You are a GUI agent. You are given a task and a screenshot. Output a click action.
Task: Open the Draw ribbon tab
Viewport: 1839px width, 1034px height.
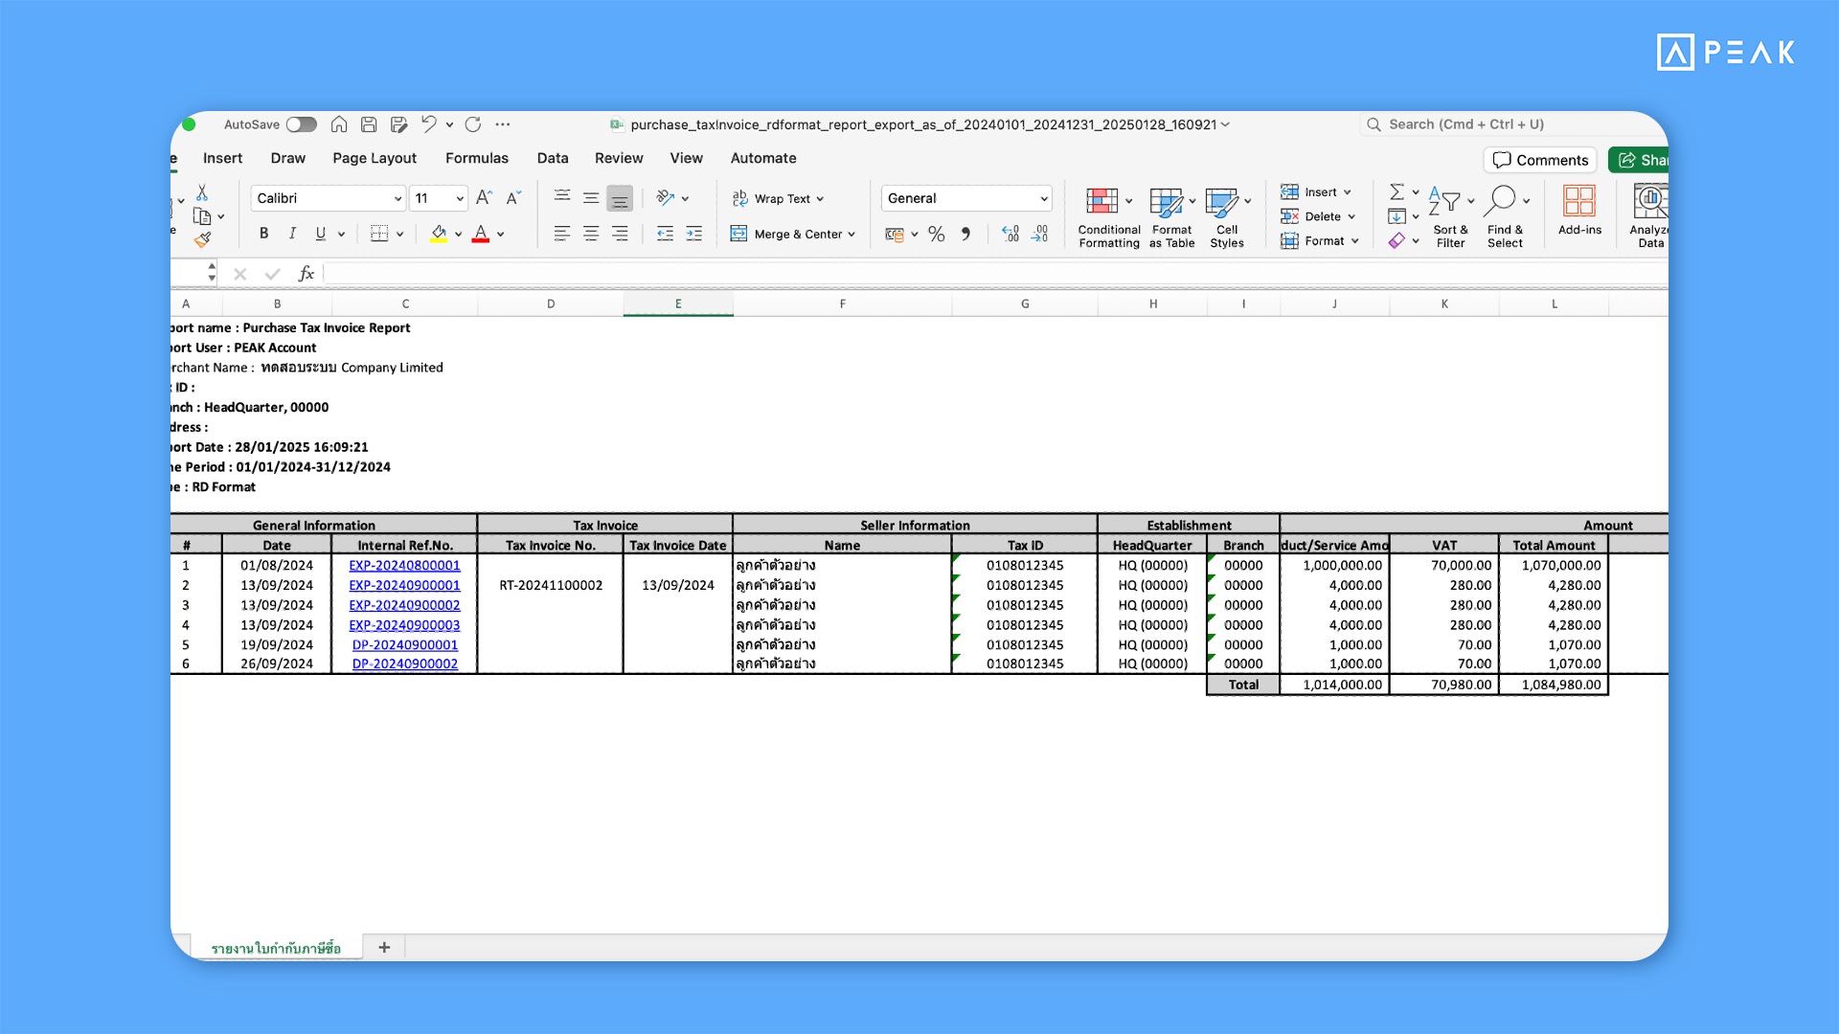point(287,158)
